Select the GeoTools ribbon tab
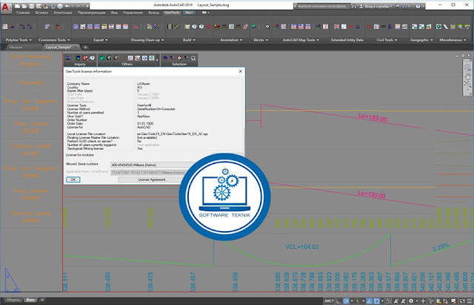This screenshot has width=474, height=305. [172, 13]
